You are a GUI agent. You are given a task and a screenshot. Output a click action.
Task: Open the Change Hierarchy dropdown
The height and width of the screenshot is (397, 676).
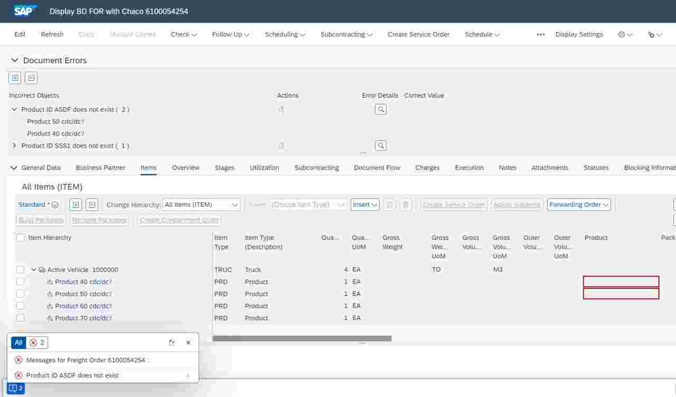[x=201, y=205]
